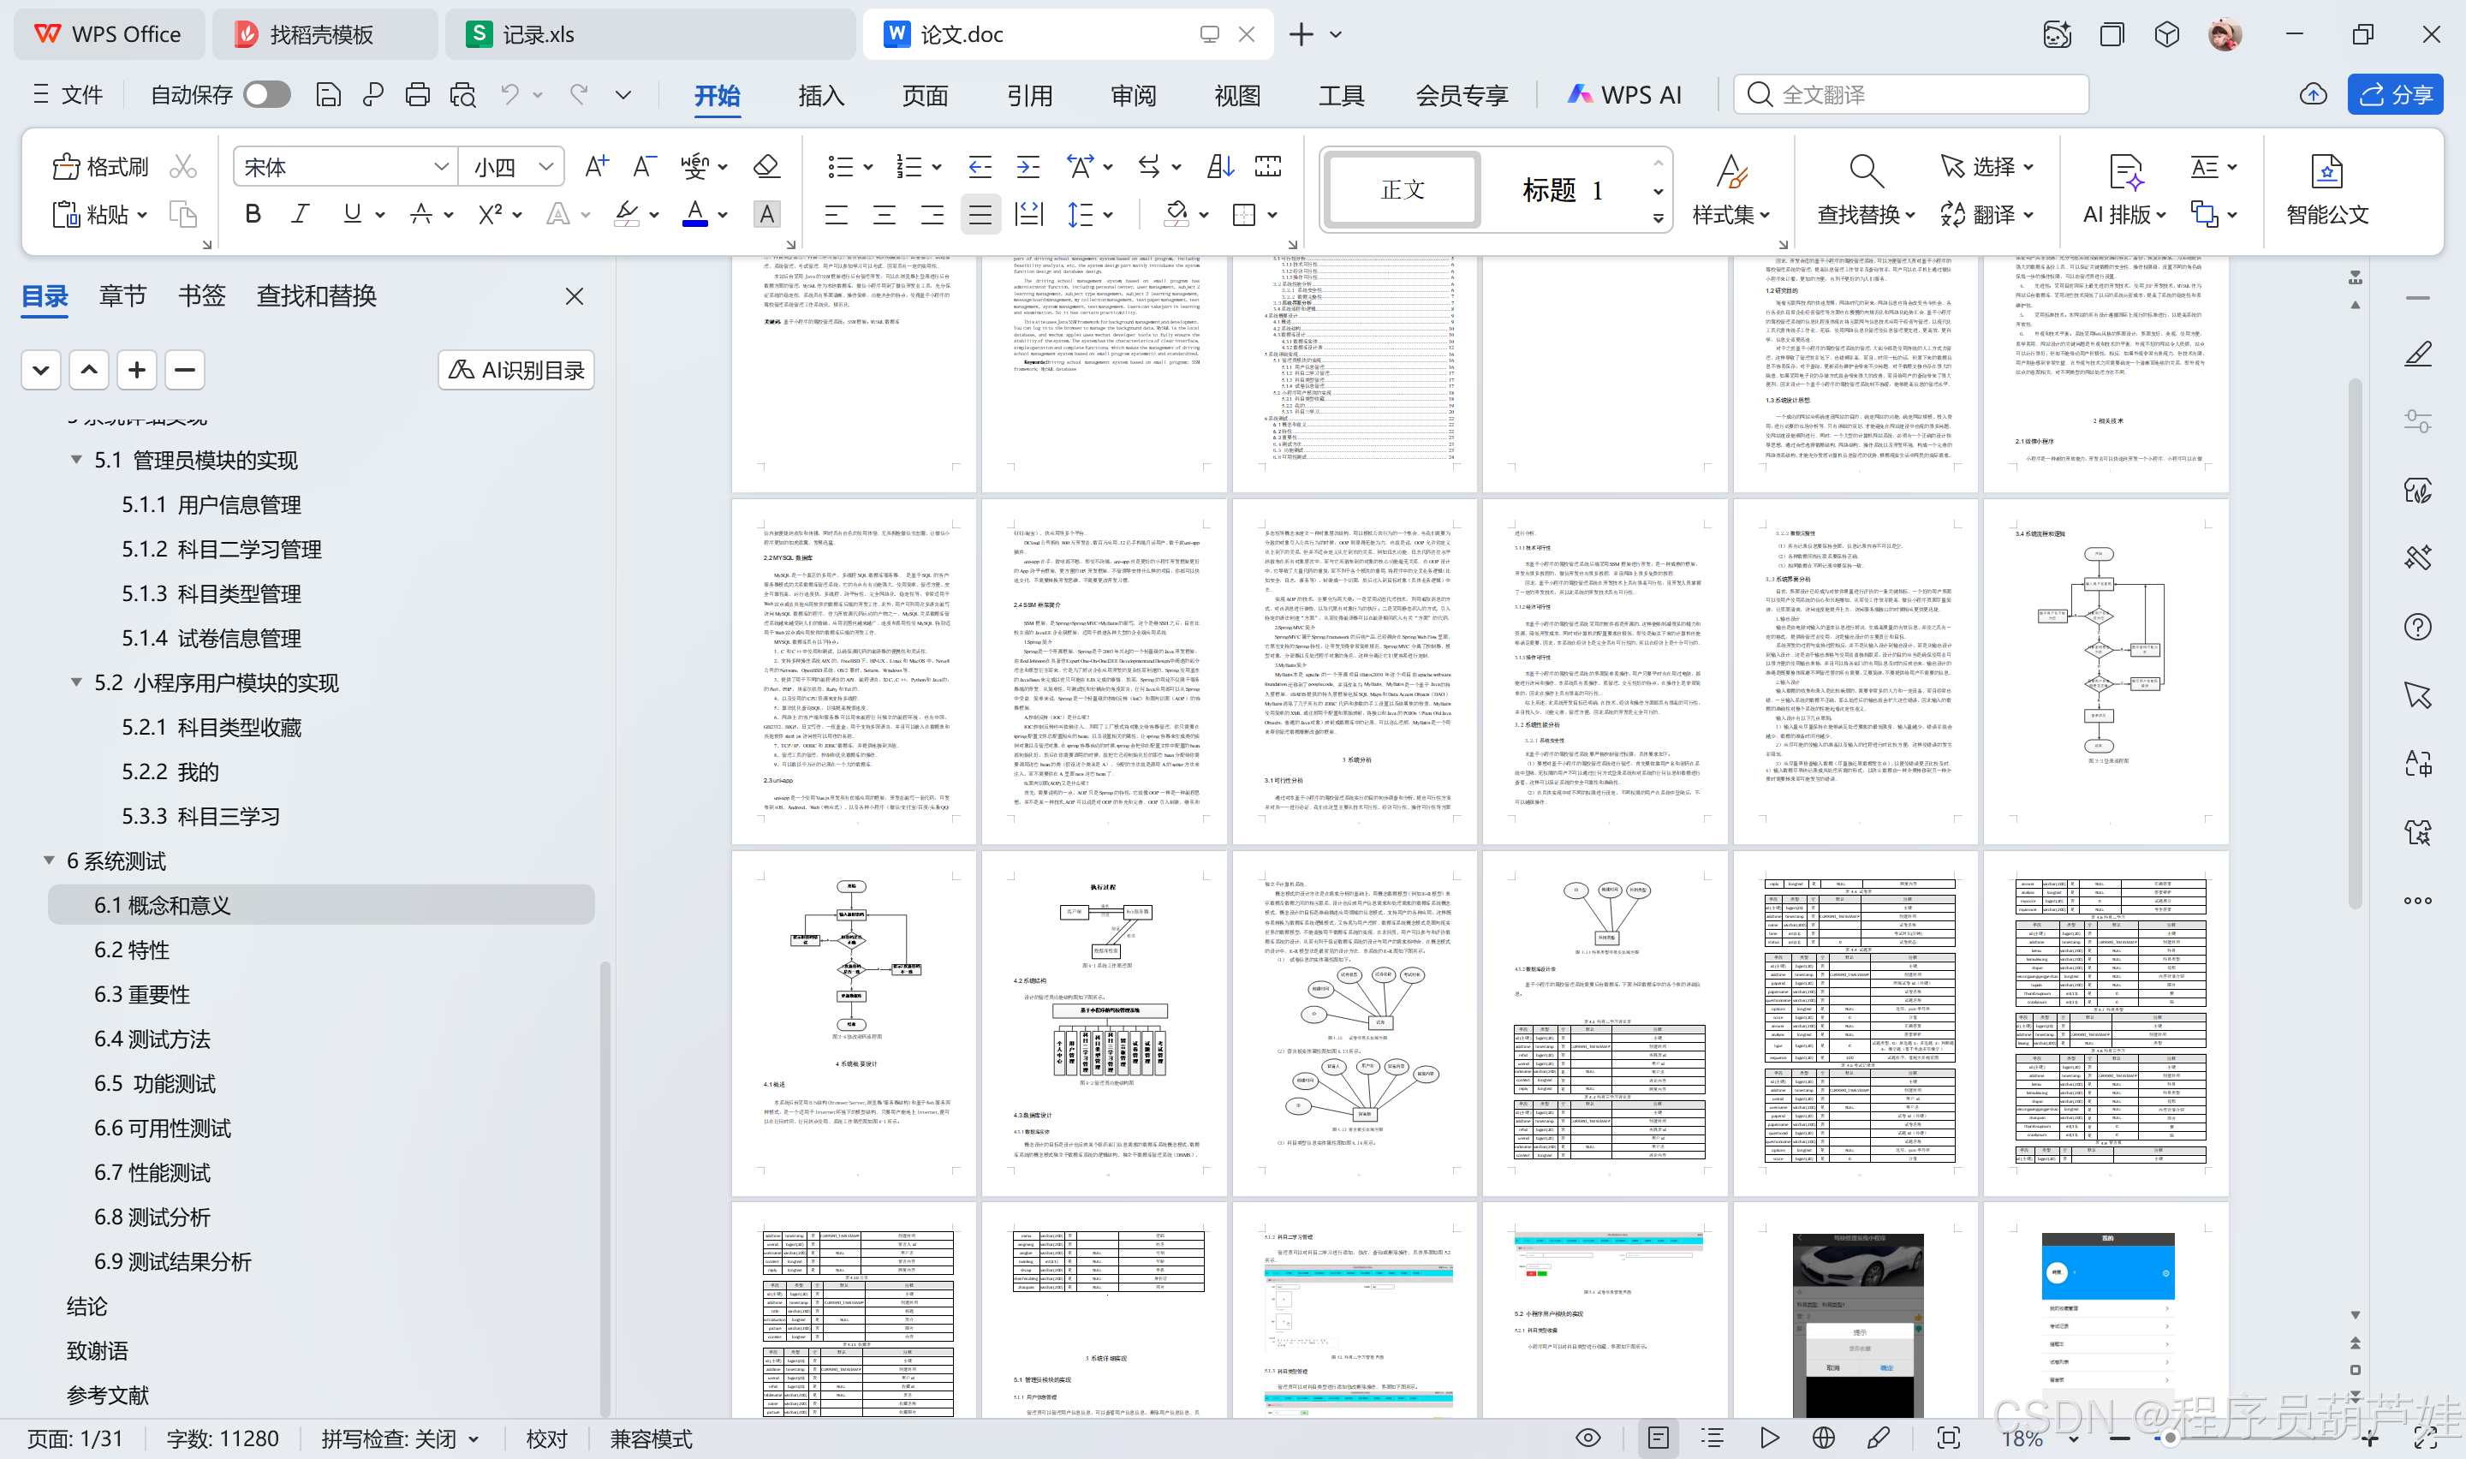The width and height of the screenshot is (2466, 1459).
Task: Click the print icon in quick toolbar
Action: [x=418, y=94]
